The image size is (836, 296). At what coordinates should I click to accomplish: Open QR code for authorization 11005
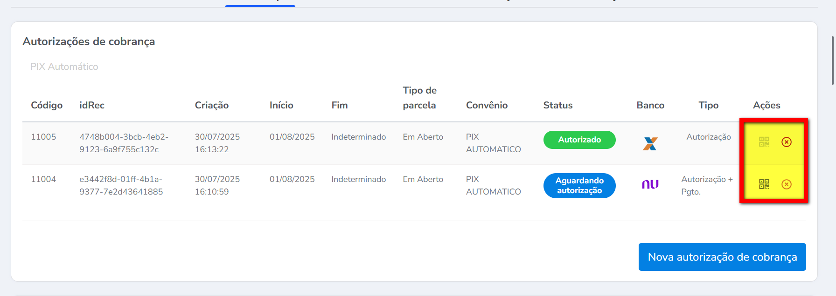coord(764,142)
